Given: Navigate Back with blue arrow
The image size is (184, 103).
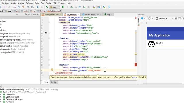Looking at the screenshot, I should (x=37, y=7).
